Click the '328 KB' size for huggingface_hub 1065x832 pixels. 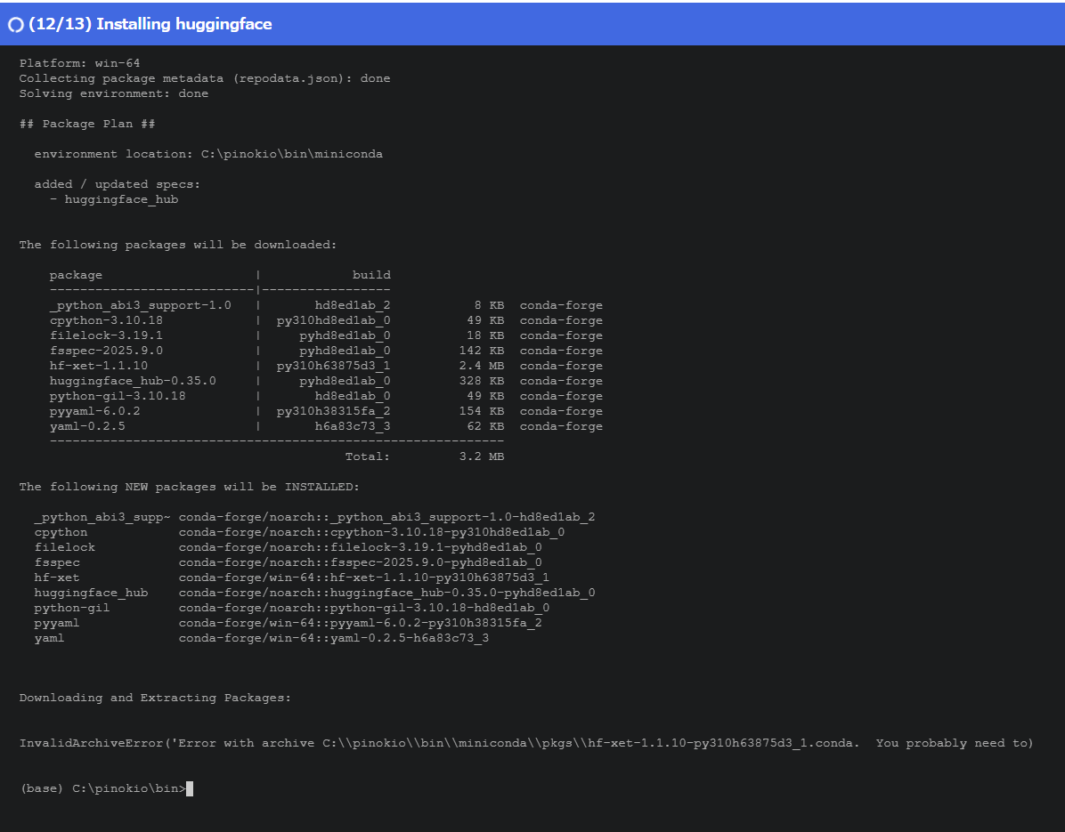pos(482,381)
